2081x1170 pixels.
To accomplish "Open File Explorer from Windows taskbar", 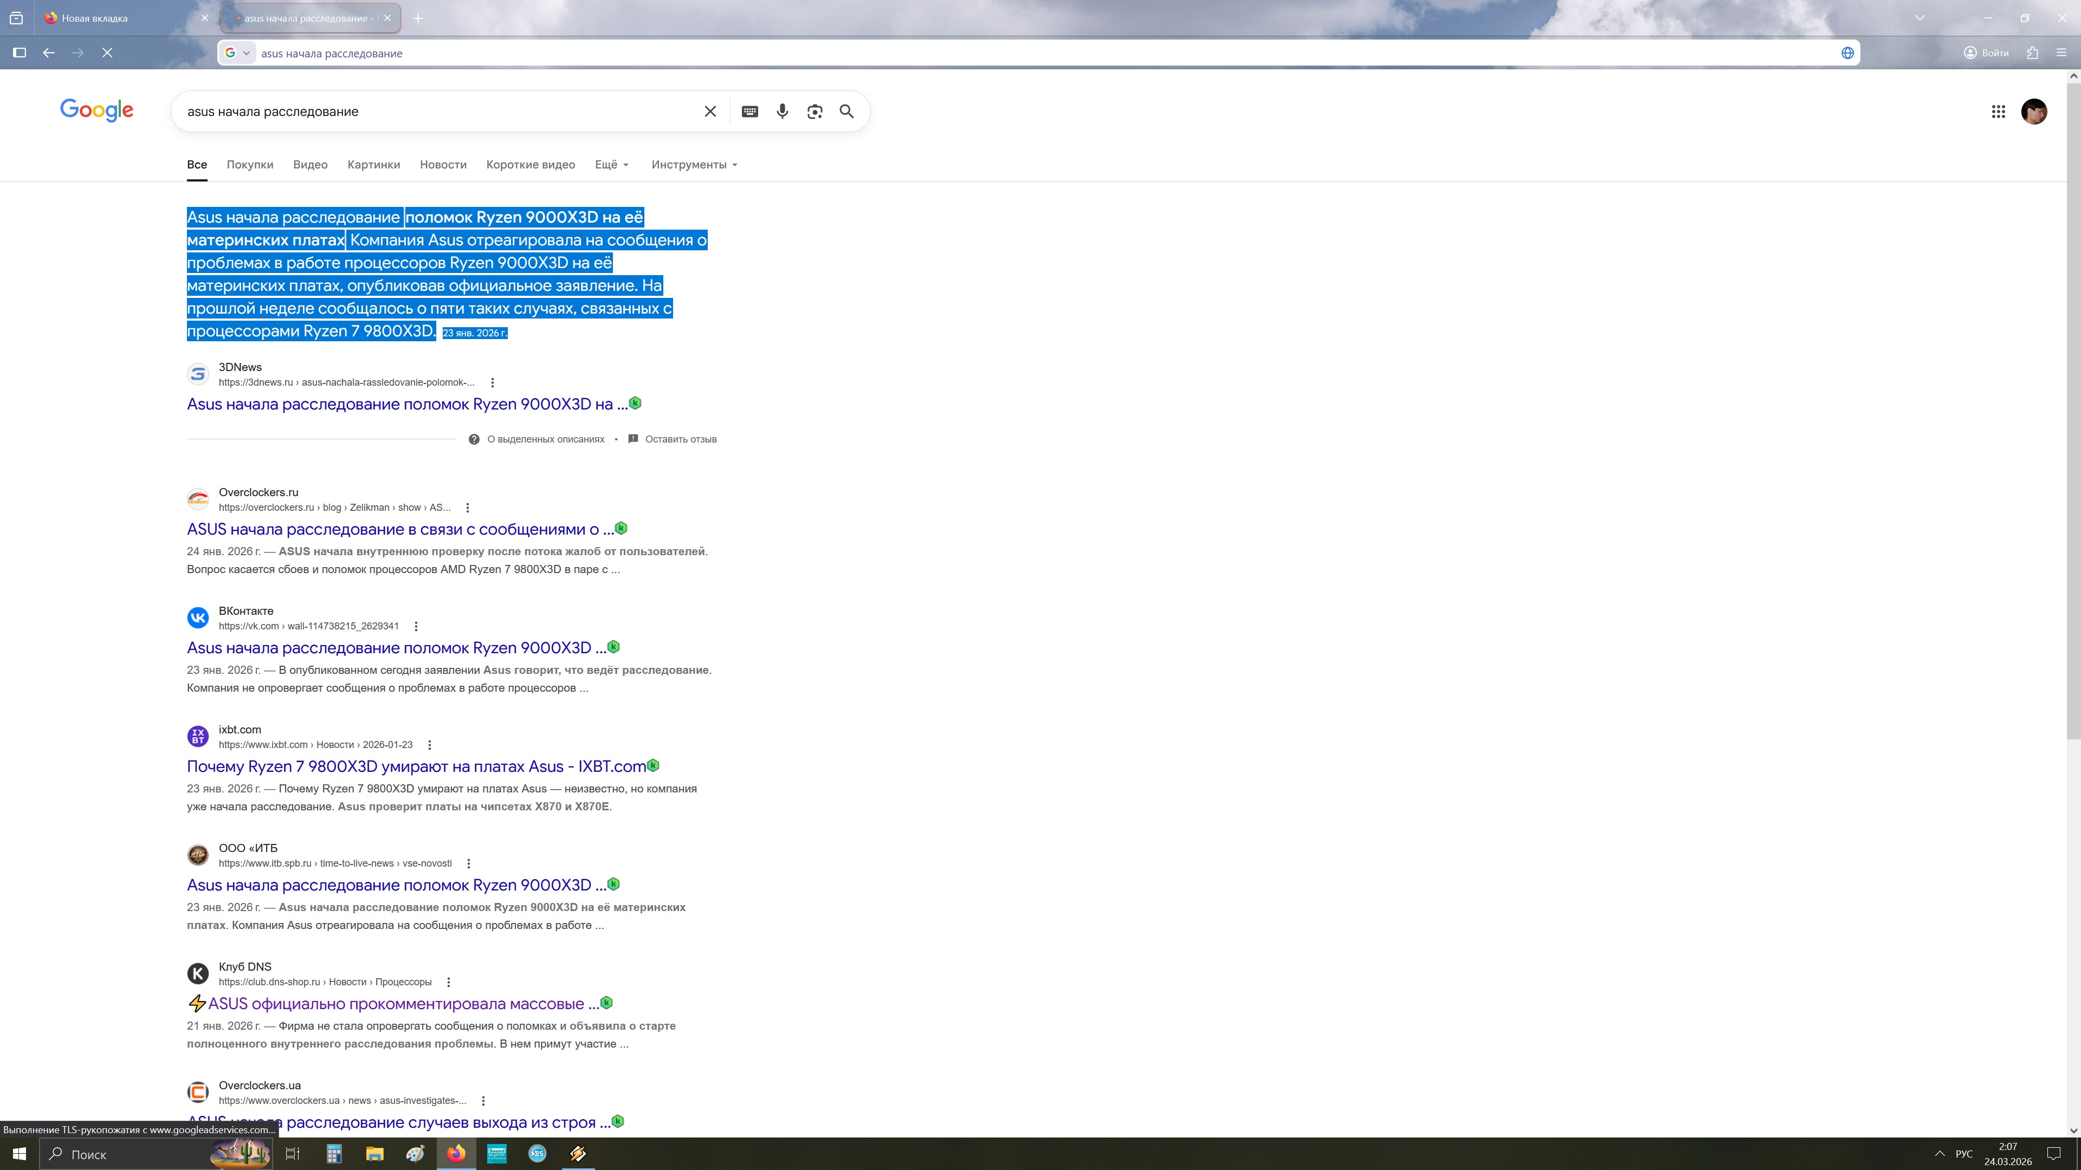I will pyautogui.click(x=374, y=1153).
